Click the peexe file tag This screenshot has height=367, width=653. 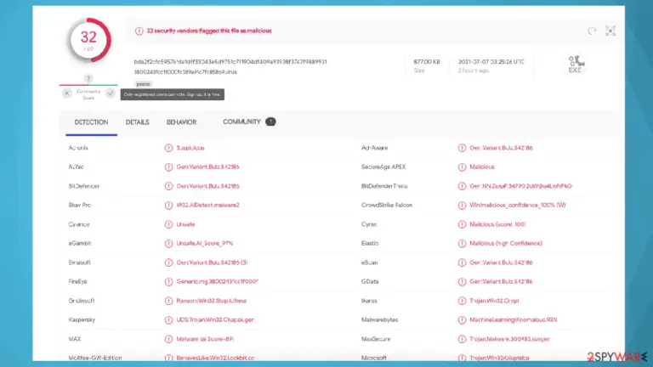[143, 84]
